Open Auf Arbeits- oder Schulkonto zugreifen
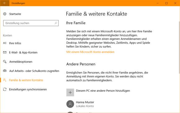Viewport: 180px width, 113px height. click(34, 71)
